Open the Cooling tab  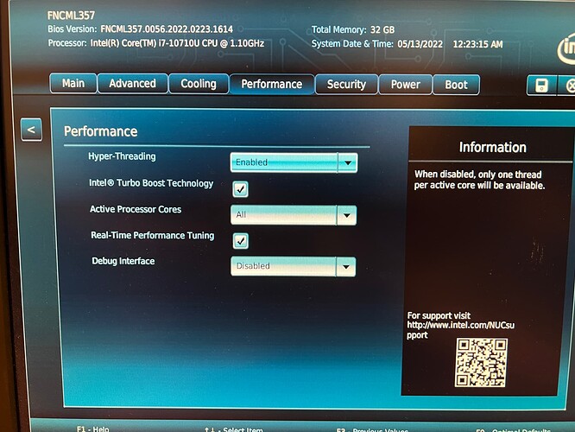(199, 84)
